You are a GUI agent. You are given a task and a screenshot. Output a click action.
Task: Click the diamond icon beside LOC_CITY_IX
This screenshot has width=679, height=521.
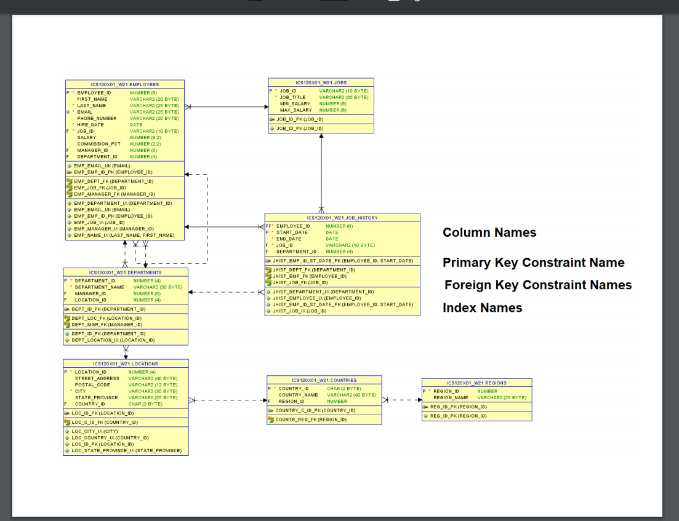[x=67, y=431]
